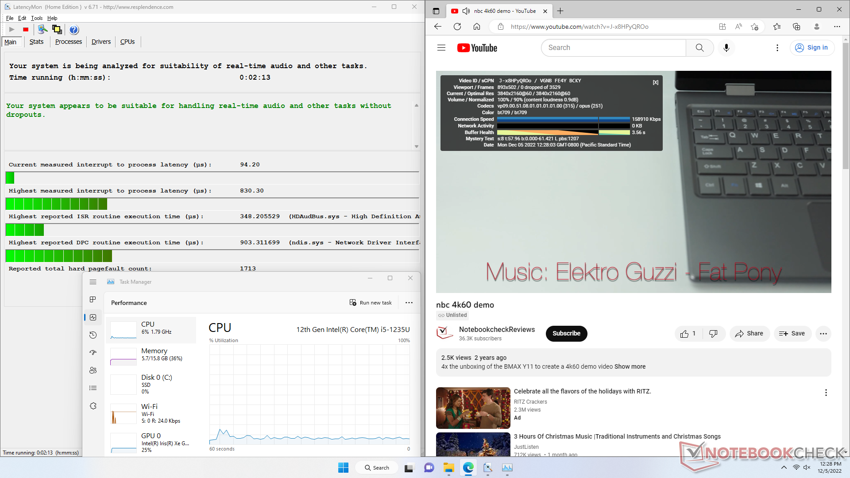This screenshot has height=478, width=850.
Task: Subscribe to NotebookcheckReviews channel
Action: [x=566, y=334]
